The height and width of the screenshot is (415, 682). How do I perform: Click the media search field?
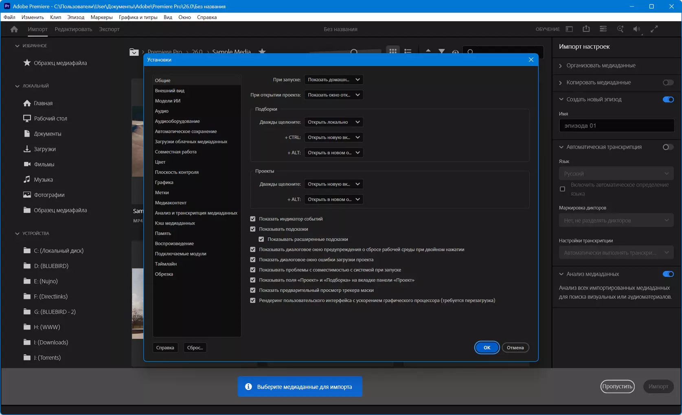click(503, 52)
